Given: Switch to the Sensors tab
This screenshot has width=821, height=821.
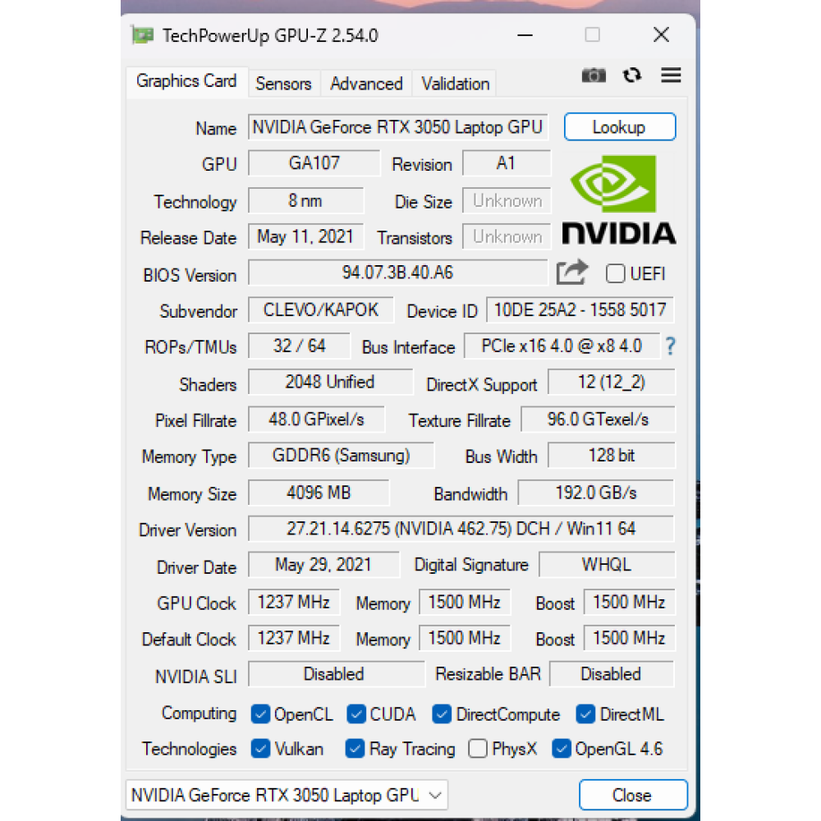Looking at the screenshot, I should (x=283, y=84).
